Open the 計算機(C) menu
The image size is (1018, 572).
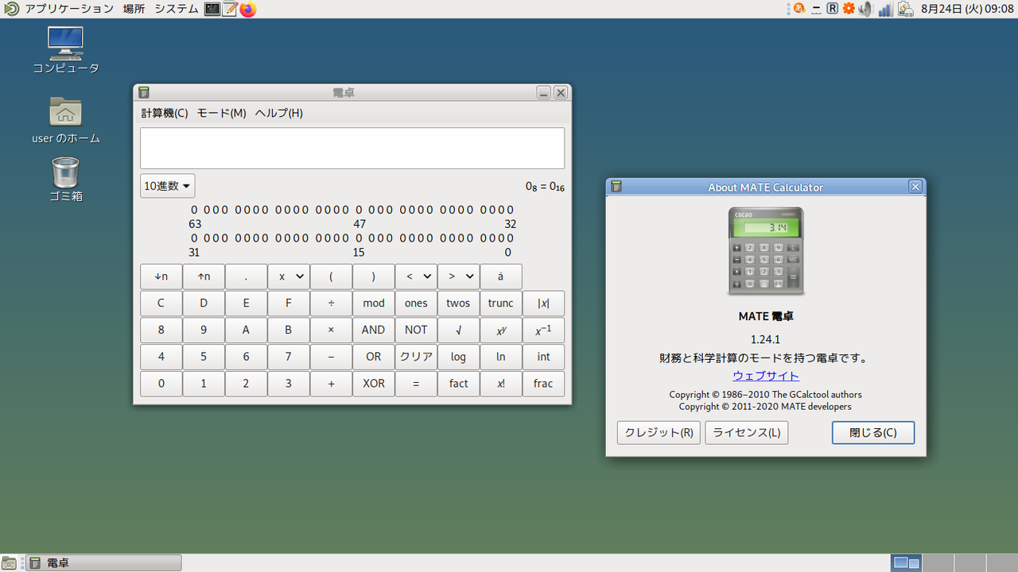165,113
